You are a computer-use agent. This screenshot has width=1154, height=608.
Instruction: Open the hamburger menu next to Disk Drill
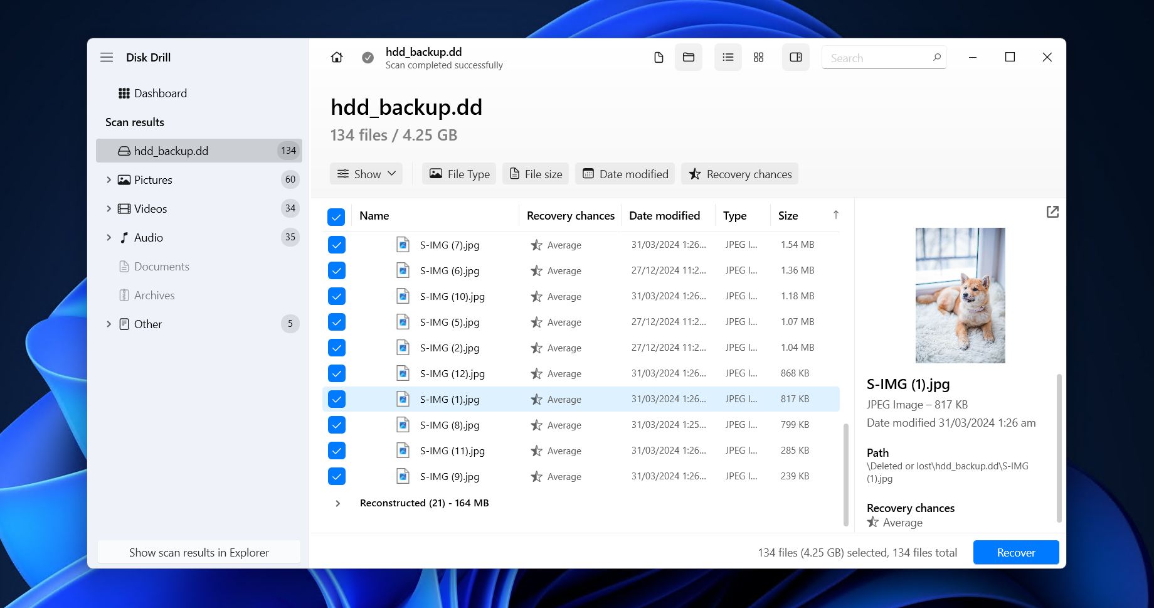(107, 58)
